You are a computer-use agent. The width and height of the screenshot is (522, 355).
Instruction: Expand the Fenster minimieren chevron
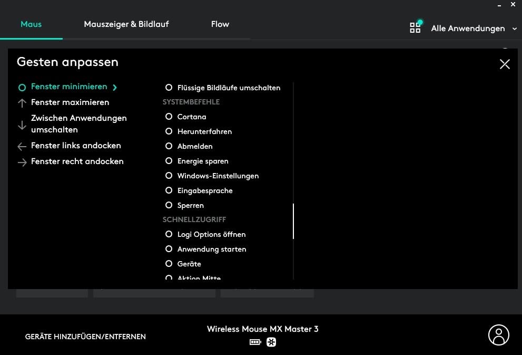point(115,88)
